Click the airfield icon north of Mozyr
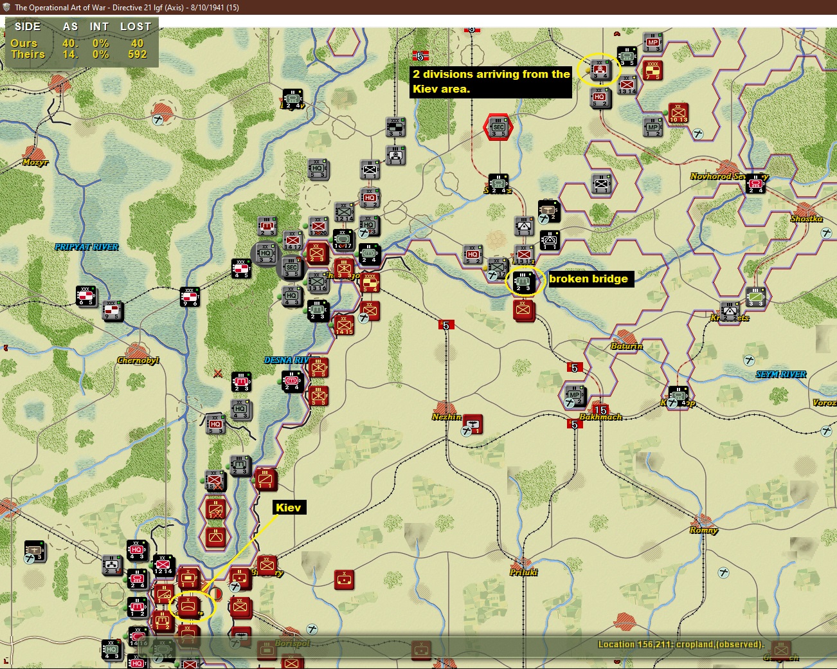The width and height of the screenshot is (837, 669). click(x=158, y=119)
